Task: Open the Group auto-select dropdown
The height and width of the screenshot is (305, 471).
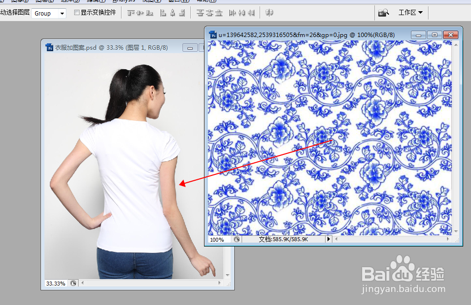Action: 62,14
